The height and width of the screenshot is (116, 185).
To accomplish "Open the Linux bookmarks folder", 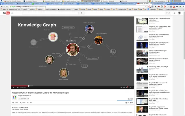I will 134,9.
